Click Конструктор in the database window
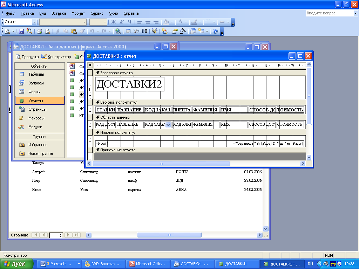359x269 pixels. 56,56
